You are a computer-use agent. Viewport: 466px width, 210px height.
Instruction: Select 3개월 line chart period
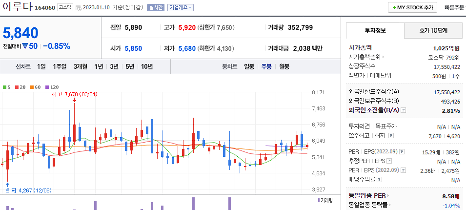(x=81, y=66)
